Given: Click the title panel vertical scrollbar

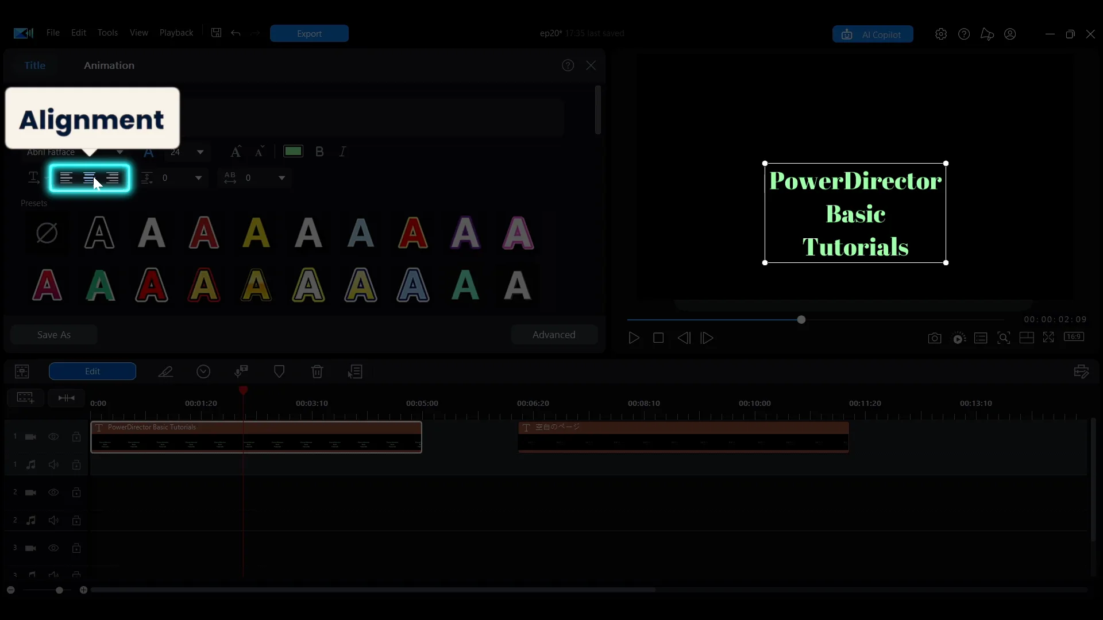Looking at the screenshot, I should tap(598, 110).
